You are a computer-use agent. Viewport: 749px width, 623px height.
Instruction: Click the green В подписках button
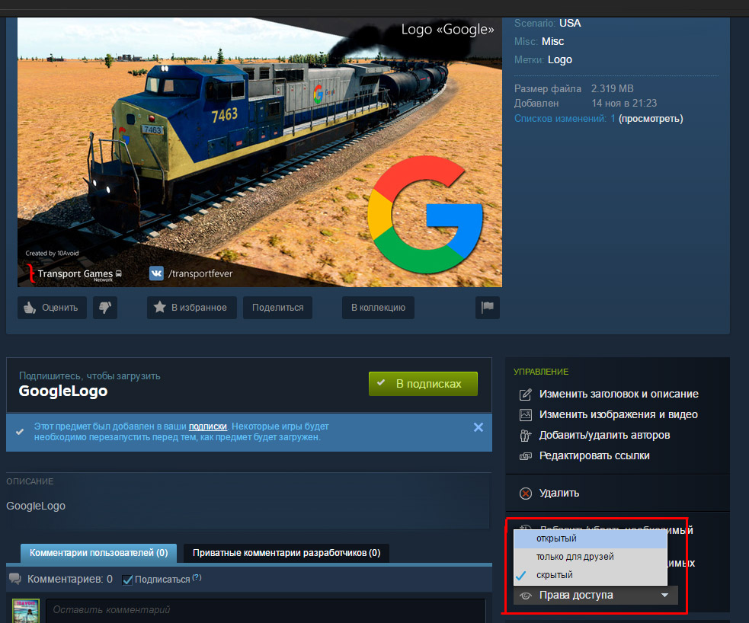point(423,384)
